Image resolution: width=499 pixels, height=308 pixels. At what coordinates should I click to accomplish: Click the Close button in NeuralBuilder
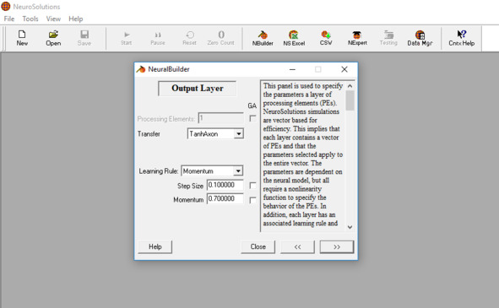(x=258, y=247)
